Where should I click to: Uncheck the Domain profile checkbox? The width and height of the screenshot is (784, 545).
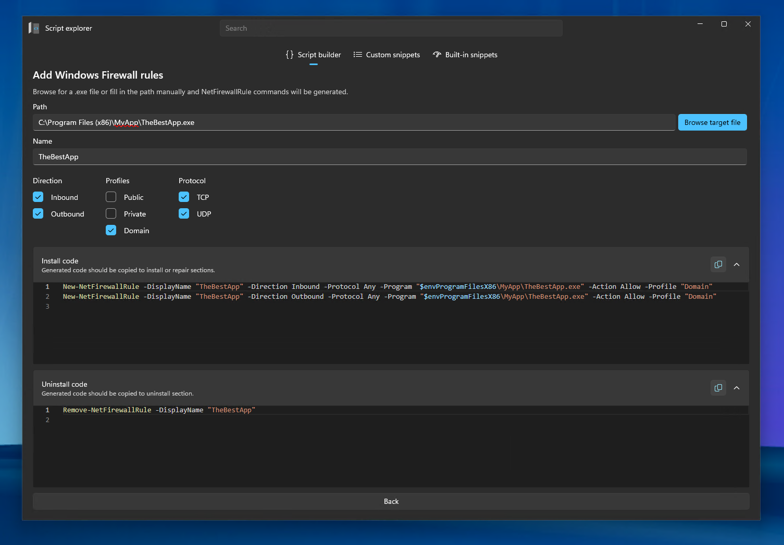[111, 230]
